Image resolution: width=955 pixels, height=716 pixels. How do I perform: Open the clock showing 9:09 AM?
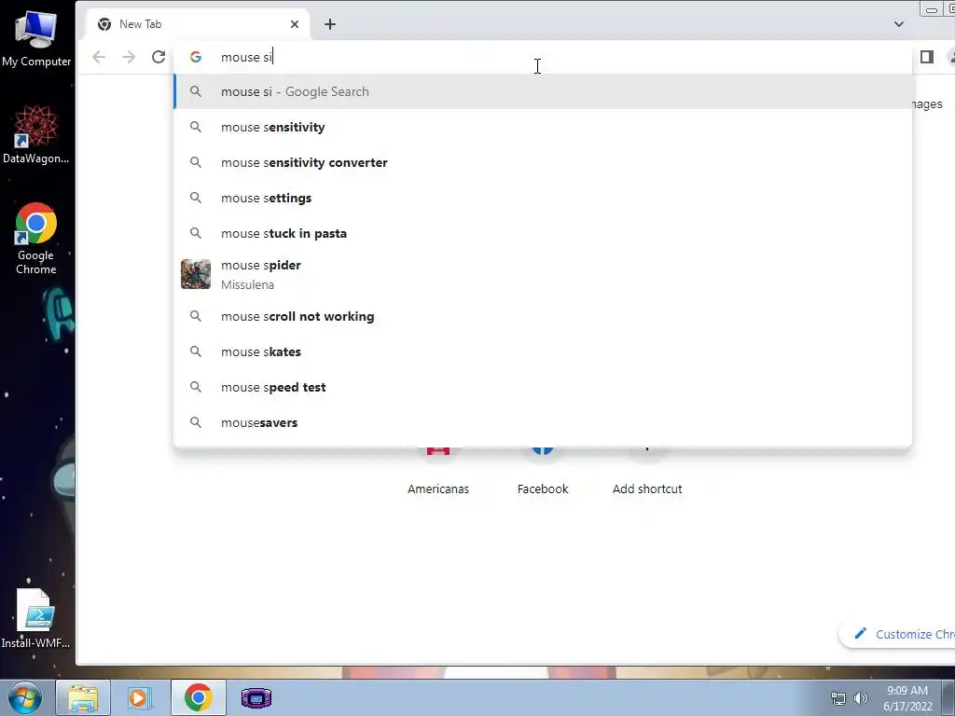907,698
